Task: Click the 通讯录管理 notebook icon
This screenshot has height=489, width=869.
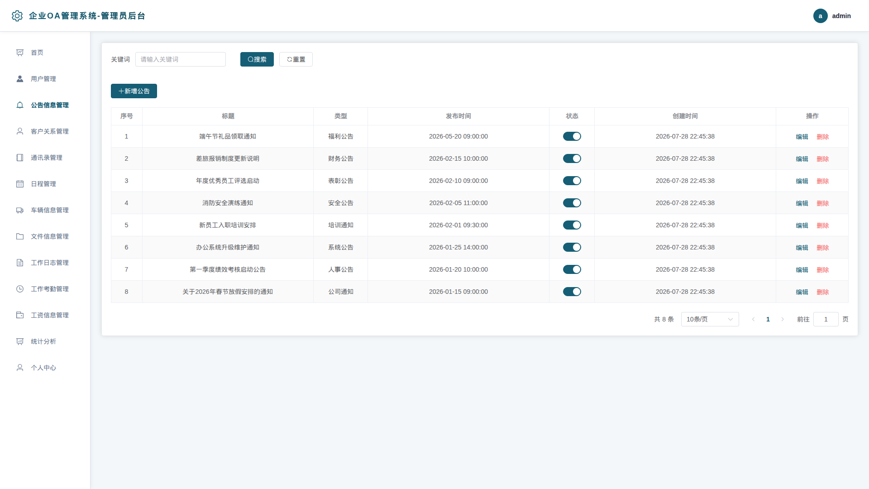Action: (x=20, y=158)
